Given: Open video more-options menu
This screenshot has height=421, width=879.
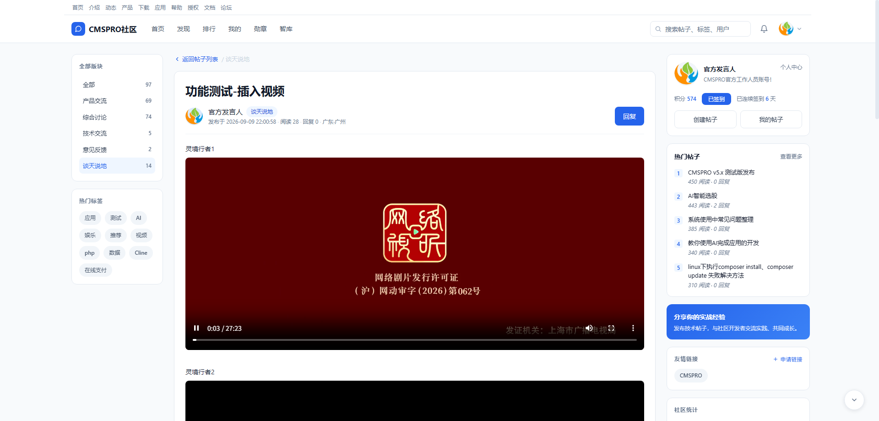Looking at the screenshot, I should tap(633, 328).
